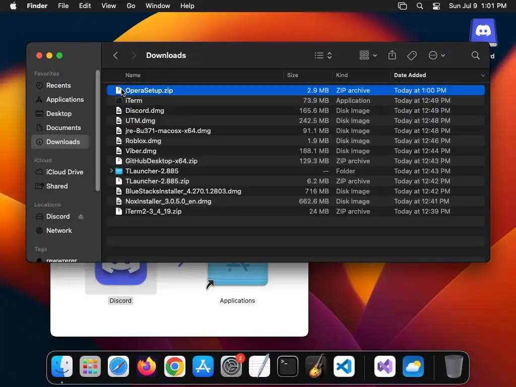This screenshot has height=387, width=516.
Task: Select Discord app in installer window
Action: (x=121, y=274)
